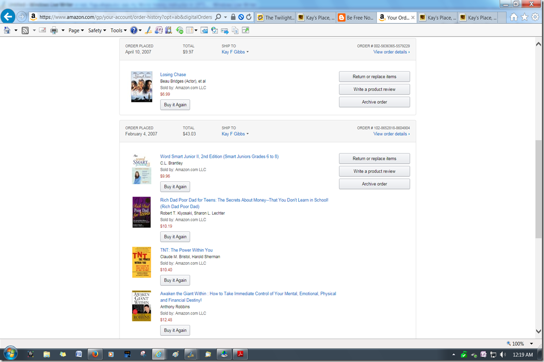Screen dimensions: 544x362
Task: Click Return or replace items for Losing Chase order
Action: (374, 77)
